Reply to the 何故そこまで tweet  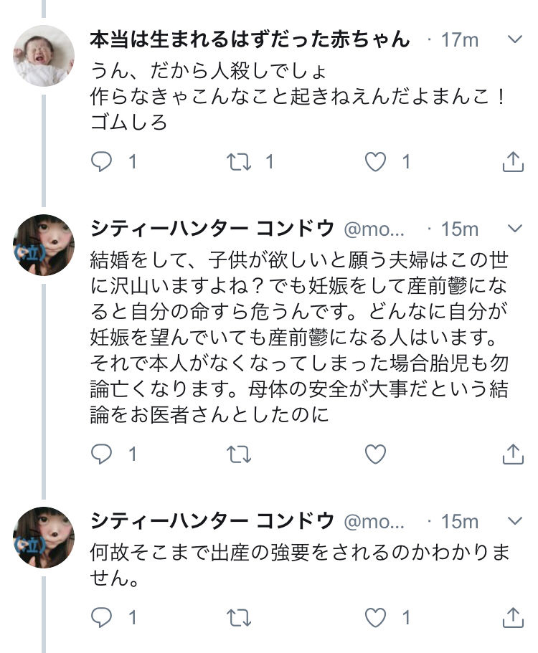103,617
